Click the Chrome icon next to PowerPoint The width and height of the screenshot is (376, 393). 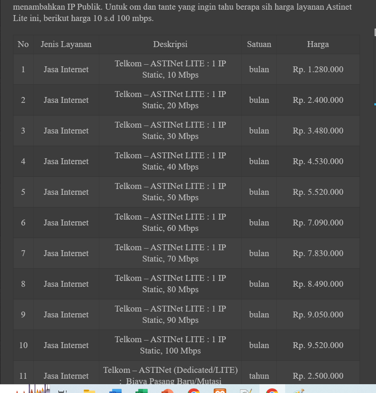tap(193, 390)
